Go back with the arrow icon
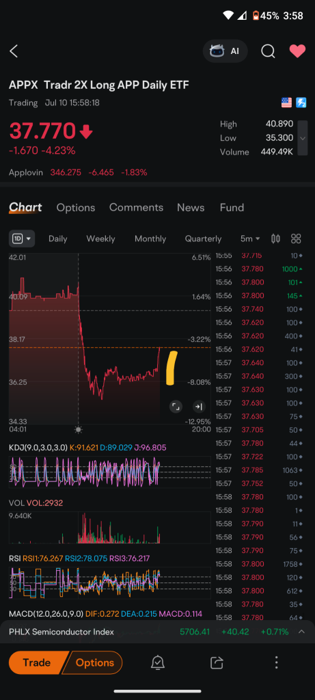Image resolution: width=315 pixels, height=700 pixels. tap(14, 51)
